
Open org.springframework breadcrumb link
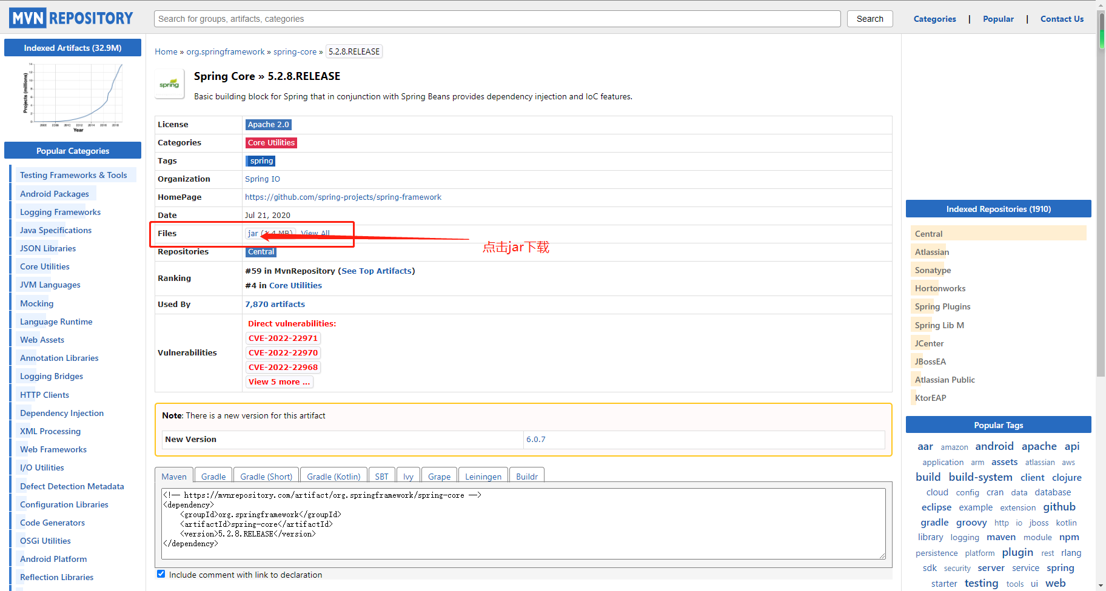pos(226,51)
